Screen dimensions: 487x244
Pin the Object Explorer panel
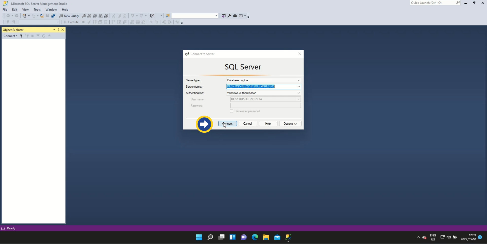point(58,30)
